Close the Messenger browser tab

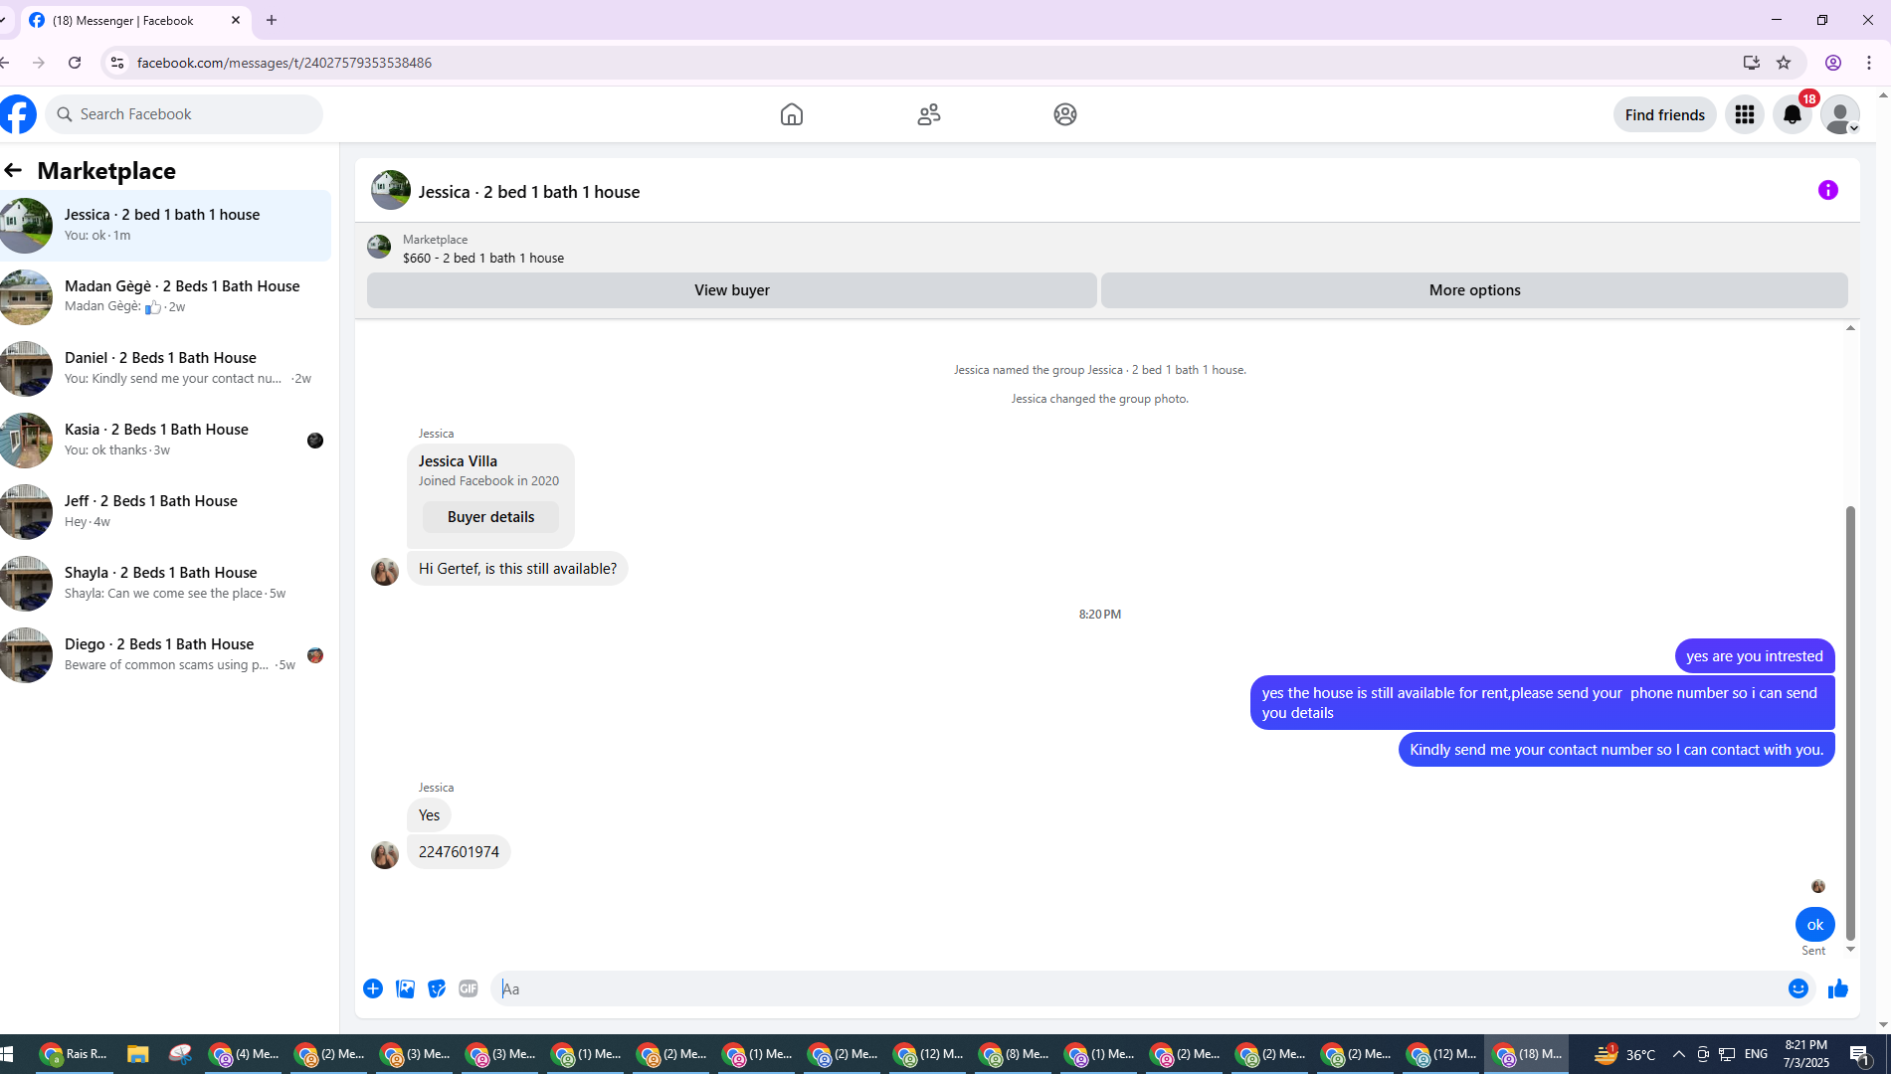[x=236, y=20]
